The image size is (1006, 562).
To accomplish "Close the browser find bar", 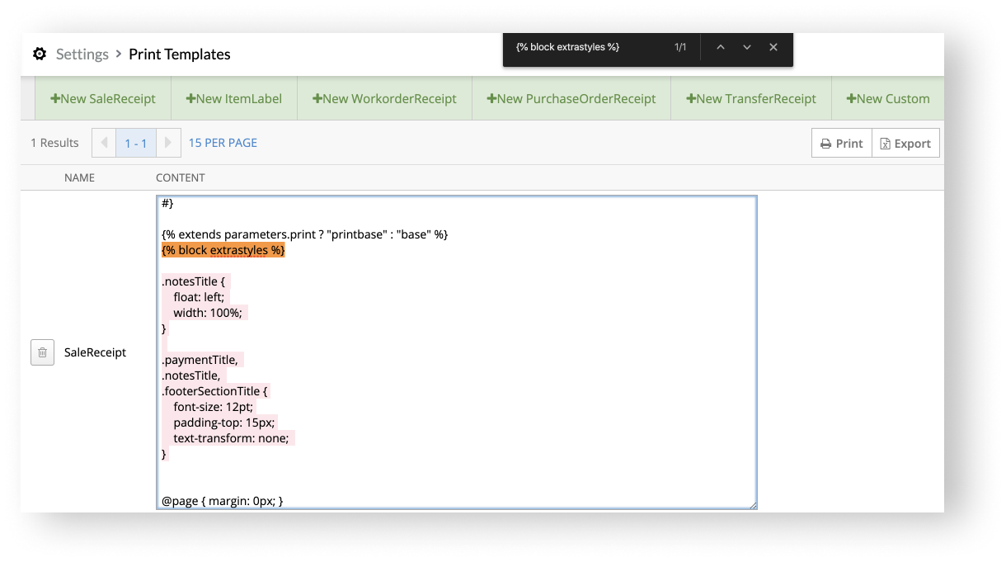I will click(x=773, y=47).
